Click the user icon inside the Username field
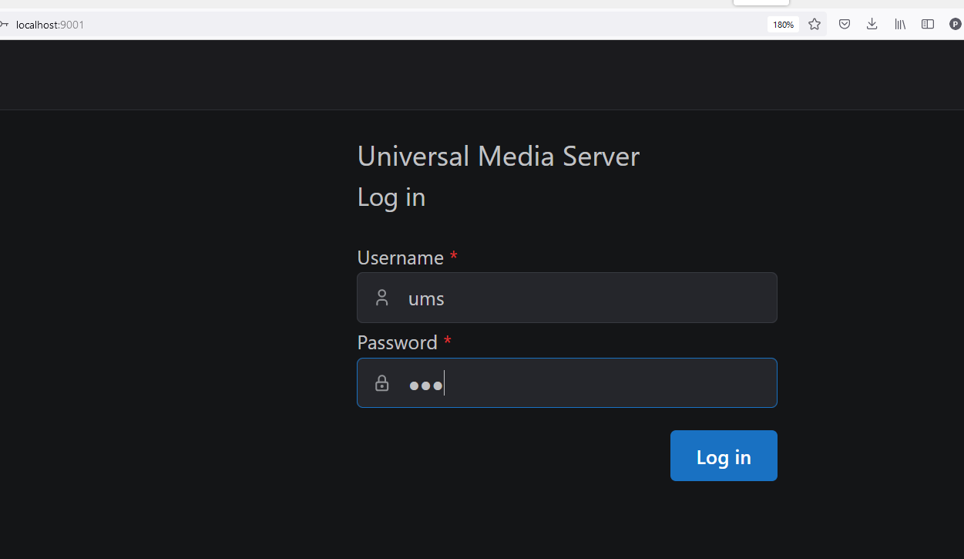This screenshot has width=964, height=559. [x=381, y=297]
